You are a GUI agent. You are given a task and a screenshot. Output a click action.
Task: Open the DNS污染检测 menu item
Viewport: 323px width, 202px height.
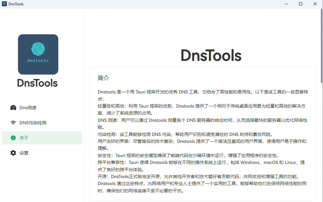(42, 123)
